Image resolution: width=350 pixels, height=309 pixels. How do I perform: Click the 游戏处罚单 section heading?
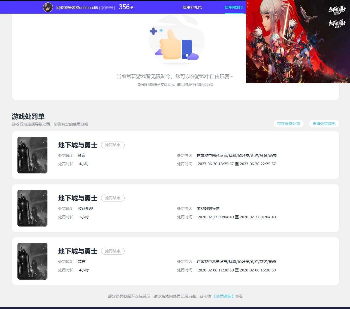[x=28, y=117]
